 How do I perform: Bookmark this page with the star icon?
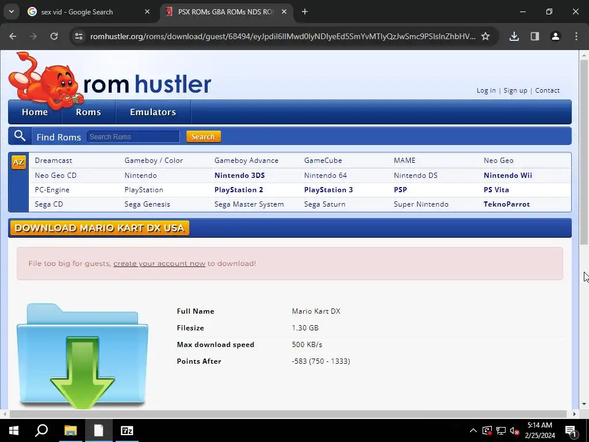point(485,36)
